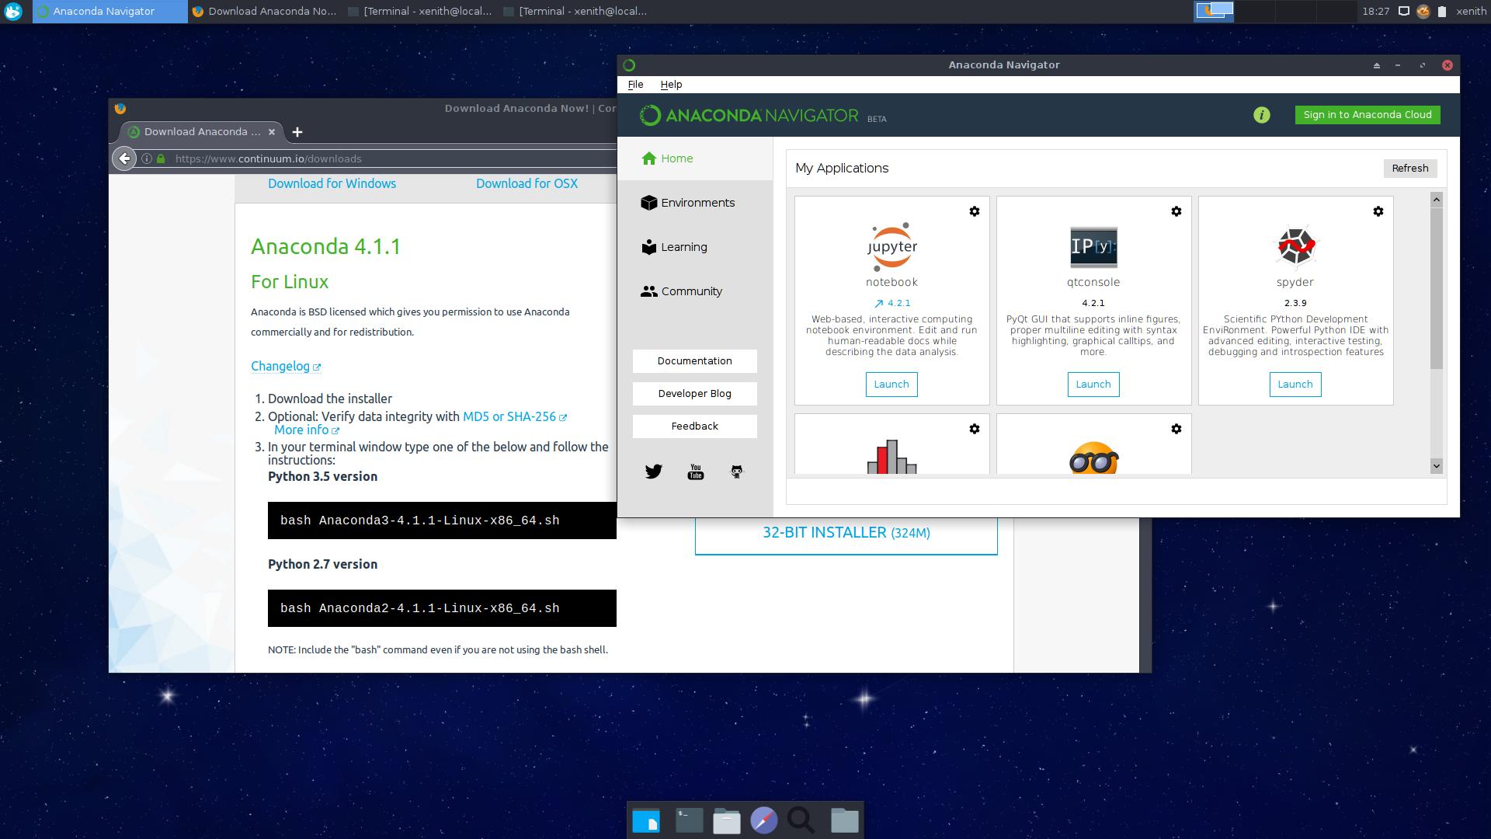
Task: Click the bash Anaconda2-4.1.1-Linux-x86_64.sh command text
Action: pyautogui.click(x=419, y=609)
